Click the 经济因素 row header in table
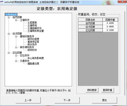Screen dimensions: 127x106 [x=90, y=27]
